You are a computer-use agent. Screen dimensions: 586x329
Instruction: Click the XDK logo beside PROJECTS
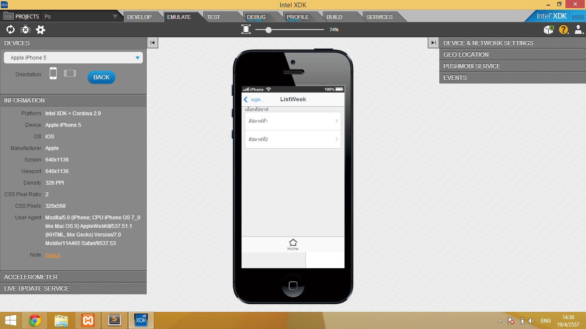[x=9, y=17]
